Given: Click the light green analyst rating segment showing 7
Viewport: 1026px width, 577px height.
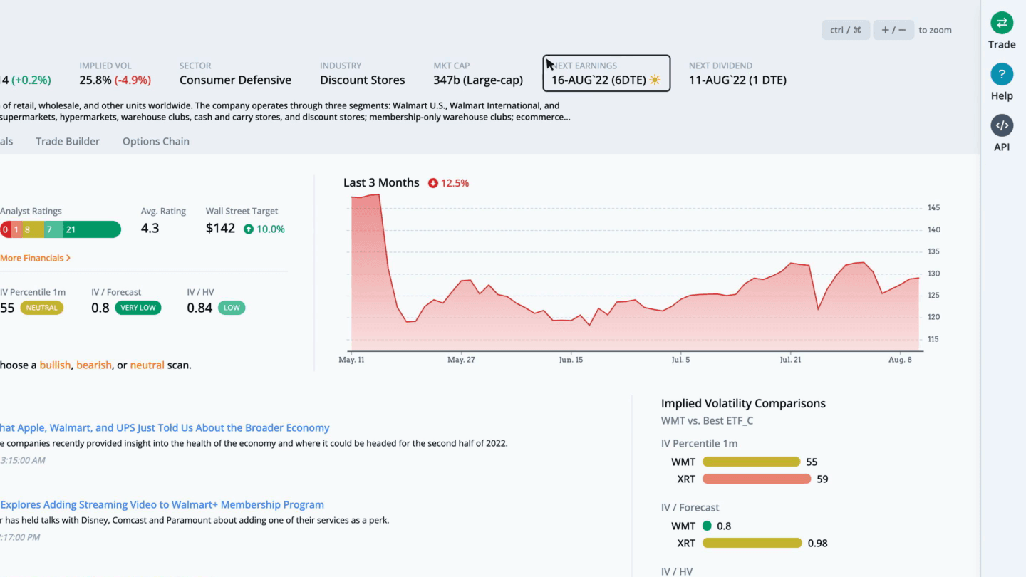Looking at the screenshot, I should pos(53,229).
